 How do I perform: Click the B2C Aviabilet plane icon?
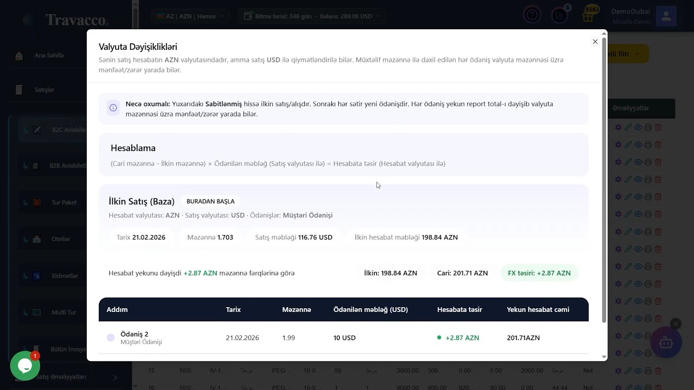pos(37,130)
